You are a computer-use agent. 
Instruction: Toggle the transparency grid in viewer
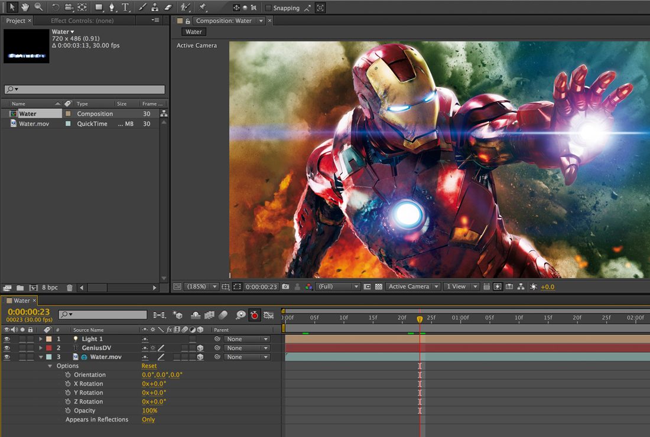pos(378,286)
